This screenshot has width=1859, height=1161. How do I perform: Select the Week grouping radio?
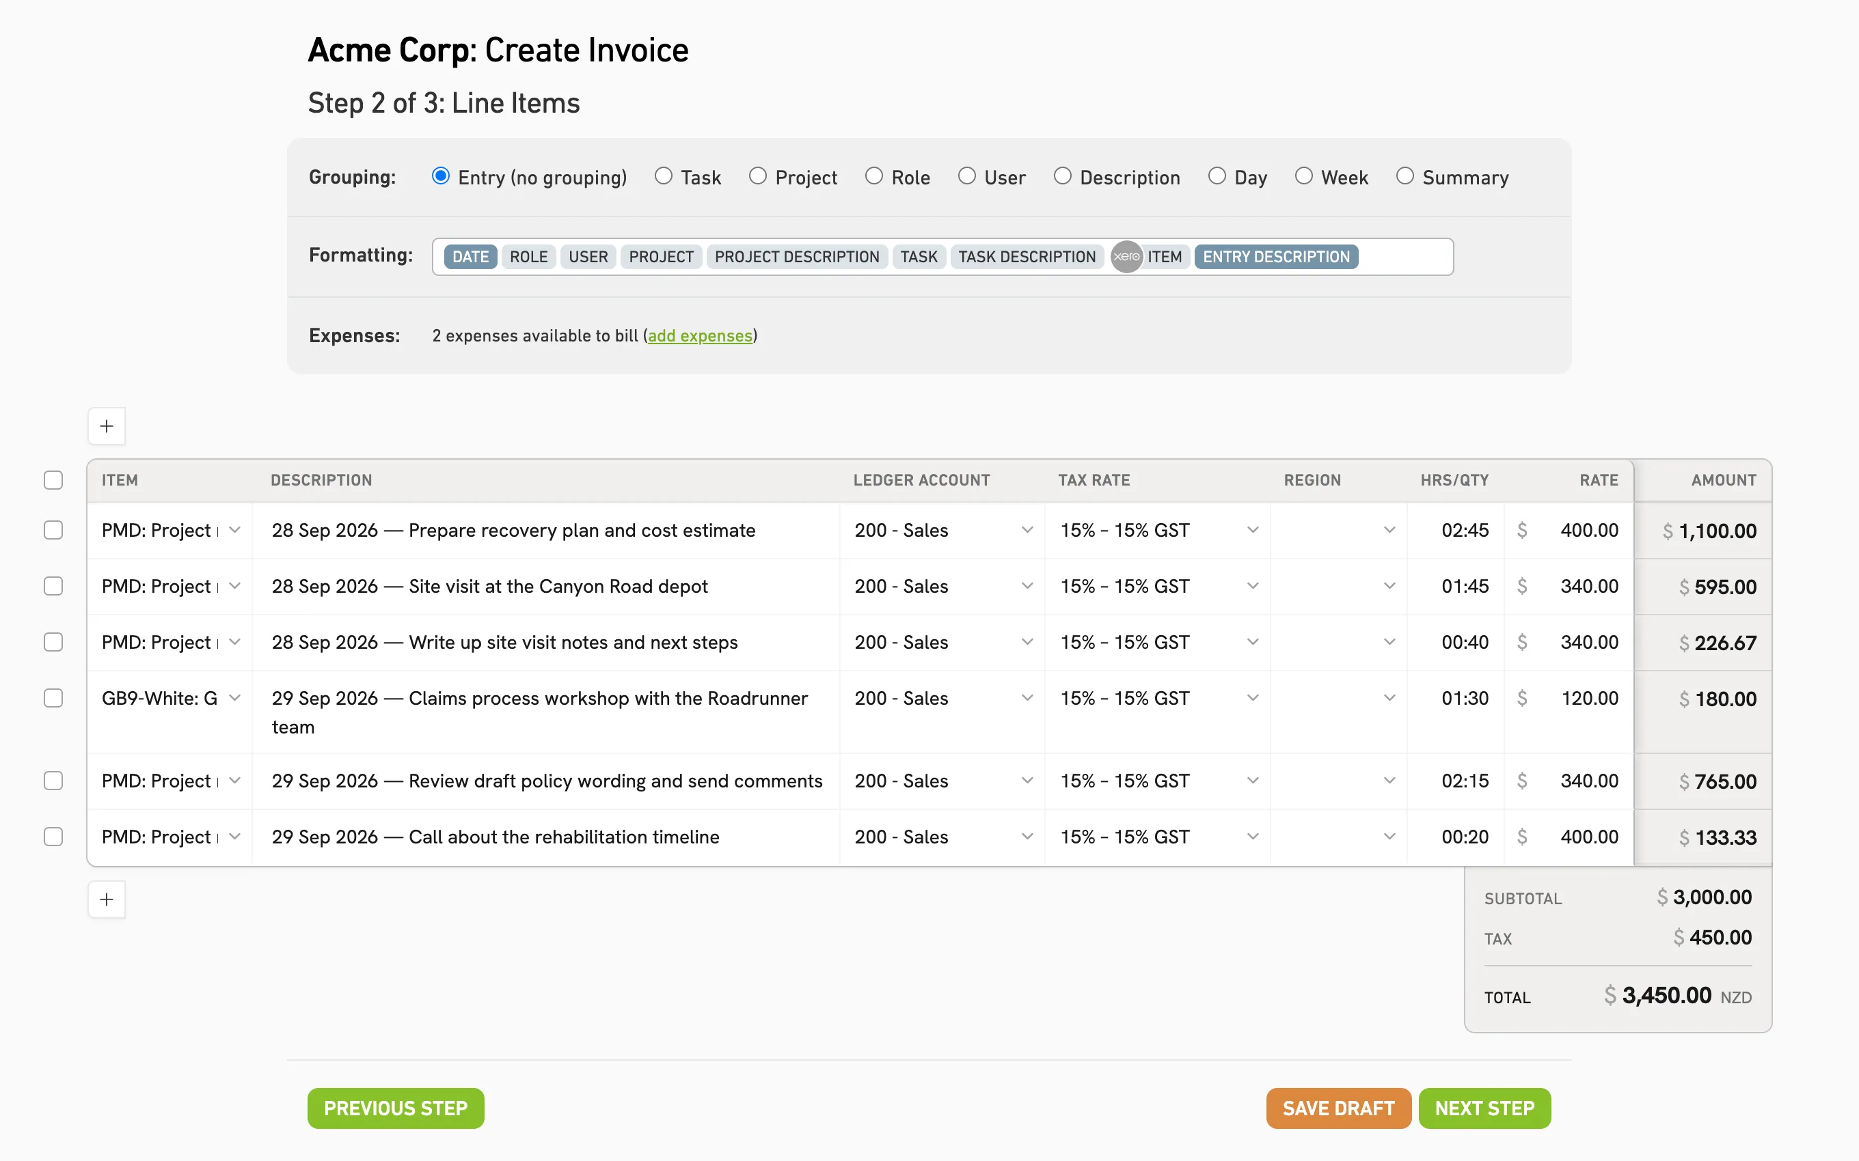[x=1303, y=177]
